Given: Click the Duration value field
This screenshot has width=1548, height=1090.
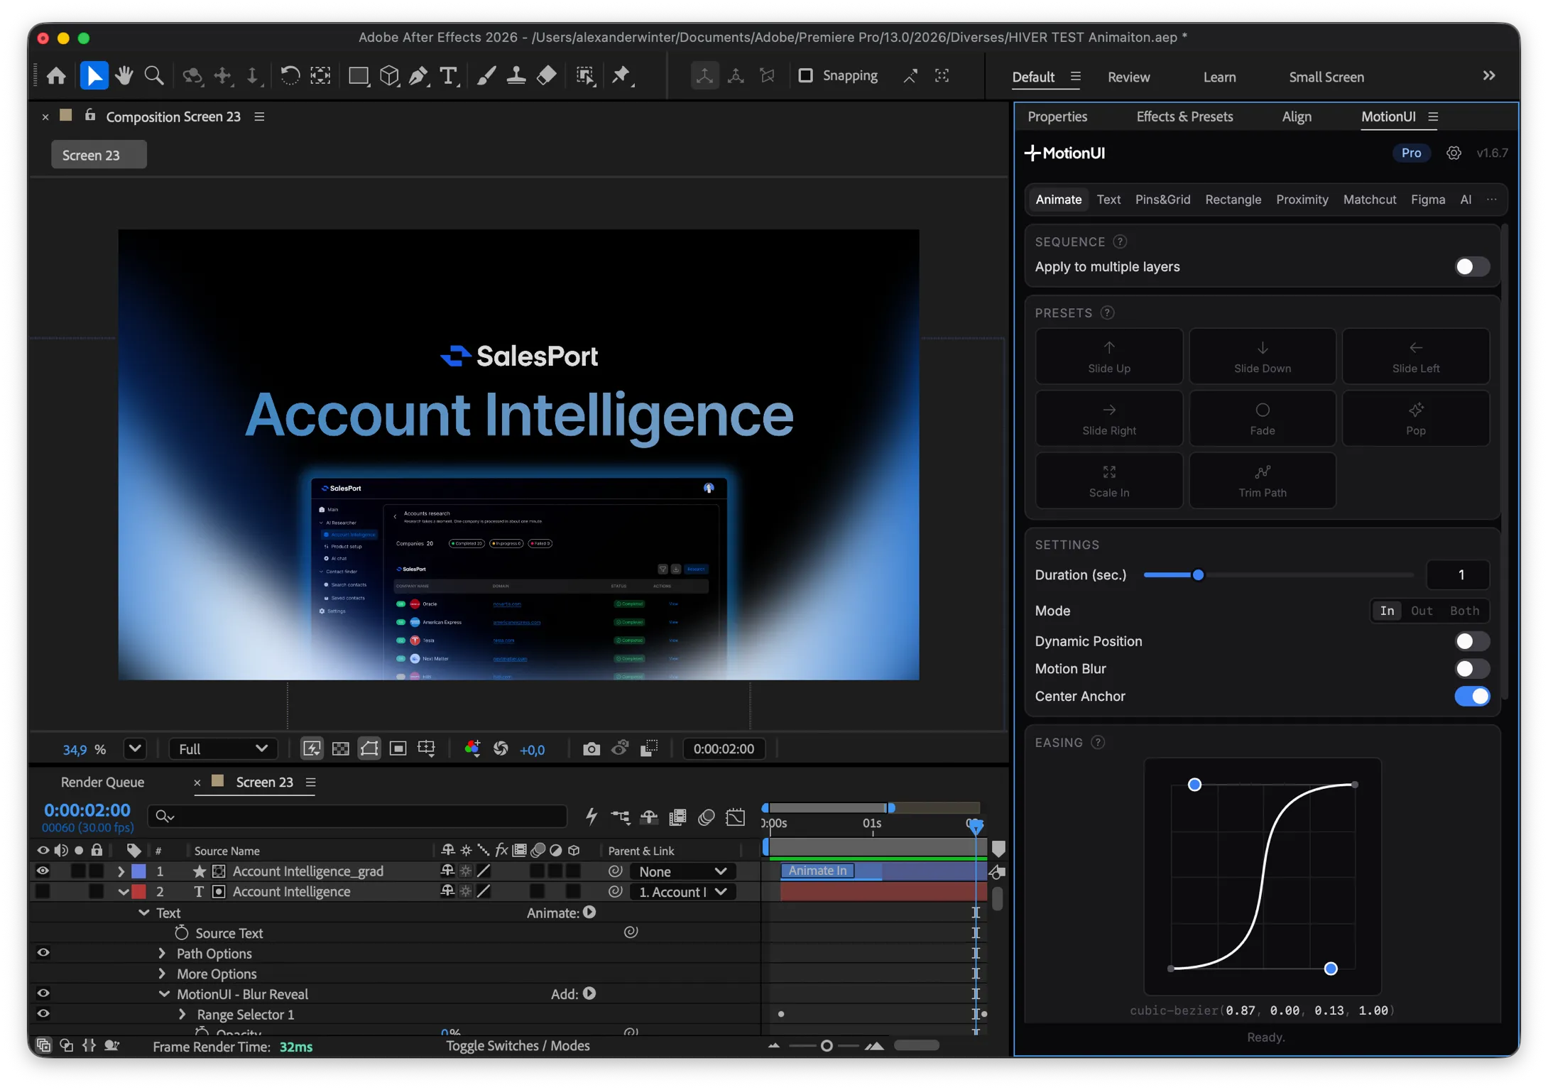Looking at the screenshot, I should (1457, 575).
